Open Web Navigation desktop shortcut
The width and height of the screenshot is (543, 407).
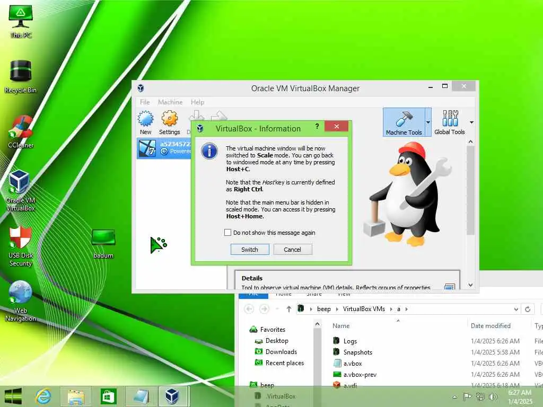pos(21,301)
